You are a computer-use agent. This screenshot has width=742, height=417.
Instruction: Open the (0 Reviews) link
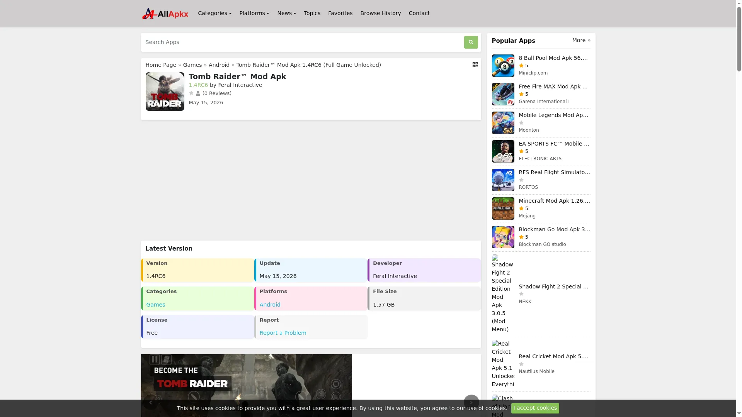coord(217,93)
